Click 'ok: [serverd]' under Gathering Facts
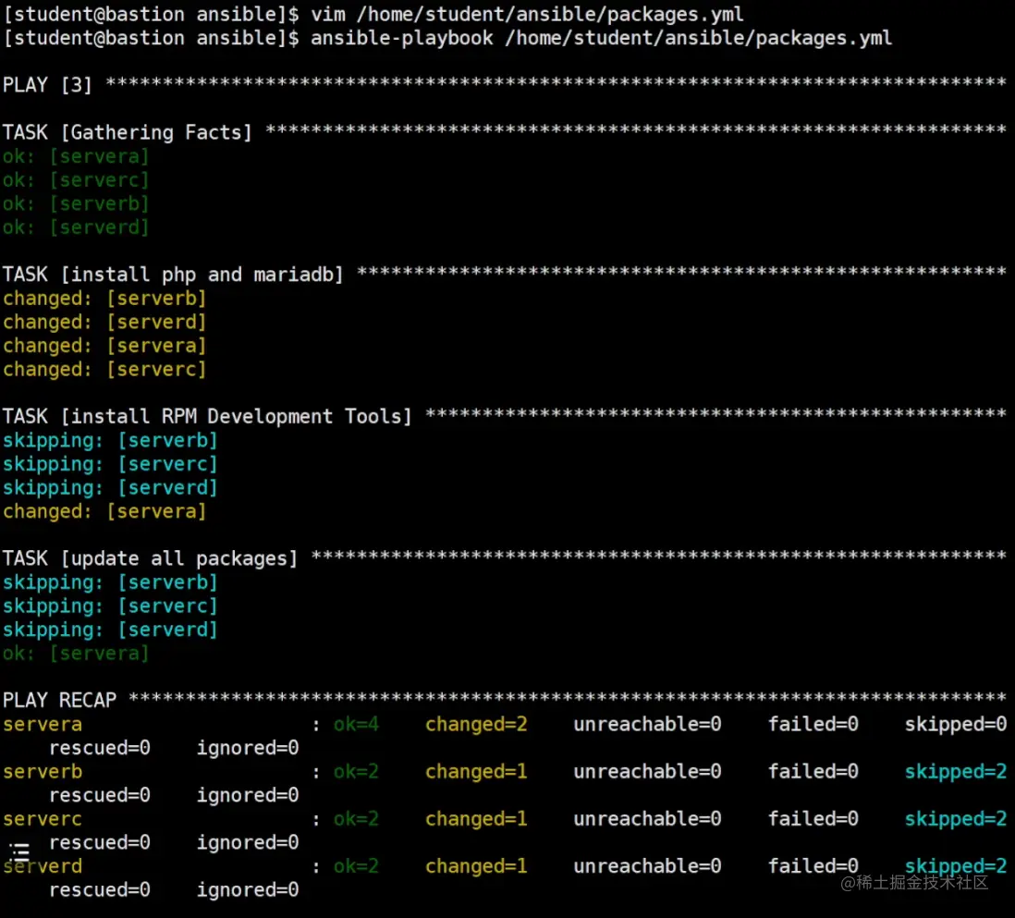The image size is (1015, 918). tap(76, 227)
